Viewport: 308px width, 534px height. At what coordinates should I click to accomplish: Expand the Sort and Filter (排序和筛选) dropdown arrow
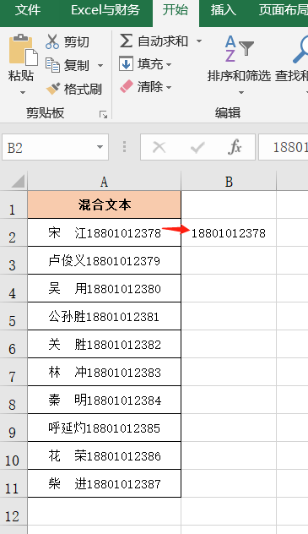pos(241,92)
